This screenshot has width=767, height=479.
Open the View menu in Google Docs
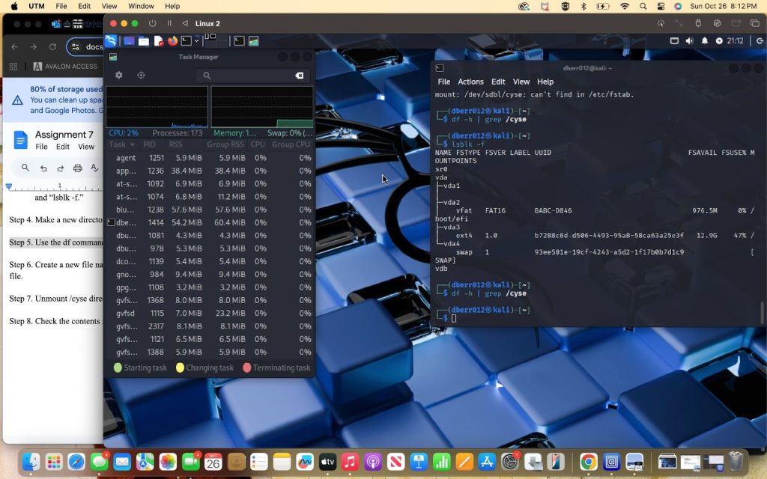click(86, 147)
